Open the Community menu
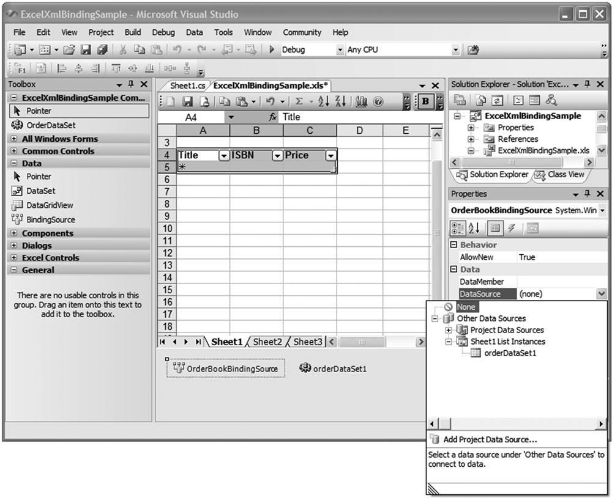Viewport: 612px width, 498px height. [302, 32]
